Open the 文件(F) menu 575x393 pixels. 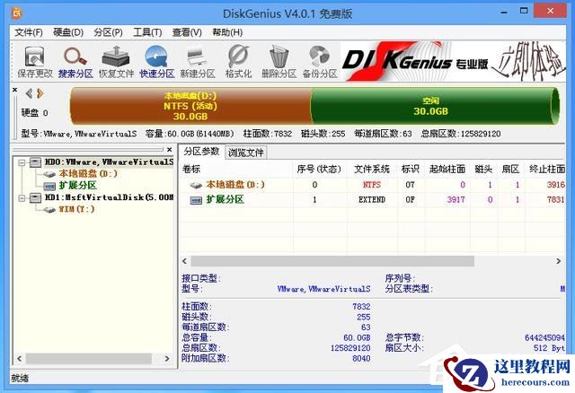pyautogui.click(x=29, y=32)
